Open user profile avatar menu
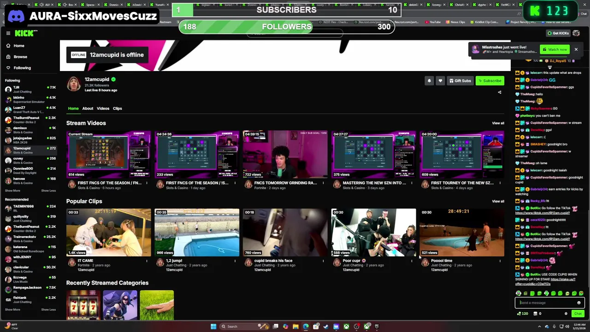The width and height of the screenshot is (590, 332). pos(576,33)
